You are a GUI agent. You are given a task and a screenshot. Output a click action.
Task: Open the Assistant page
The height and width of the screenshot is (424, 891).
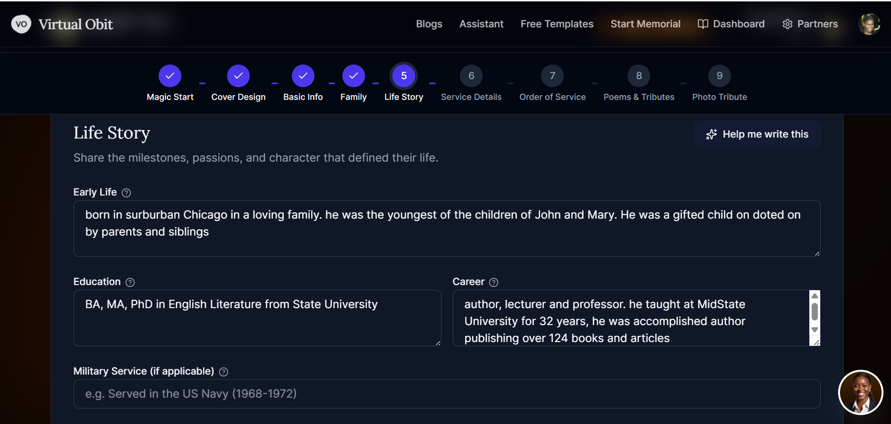(481, 24)
